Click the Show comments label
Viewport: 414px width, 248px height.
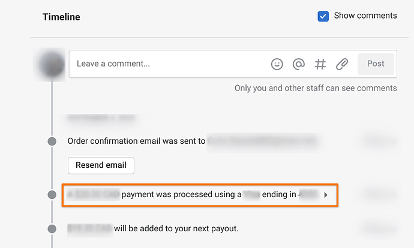(x=365, y=16)
